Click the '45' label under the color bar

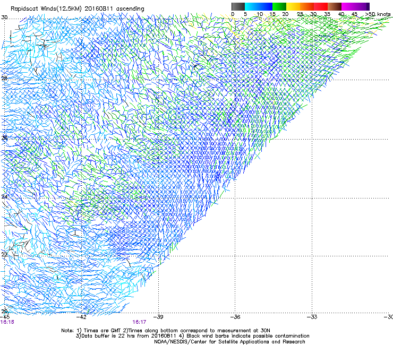click(354, 14)
